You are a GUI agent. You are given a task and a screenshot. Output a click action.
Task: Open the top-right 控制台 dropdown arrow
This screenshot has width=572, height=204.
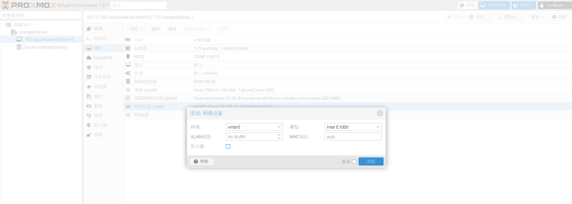tap(522, 17)
